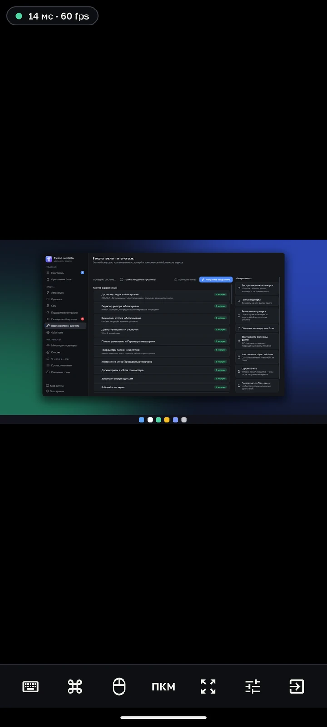Click the issues list scrollbar
Screen dimensions: 327x727
coord(231,294)
